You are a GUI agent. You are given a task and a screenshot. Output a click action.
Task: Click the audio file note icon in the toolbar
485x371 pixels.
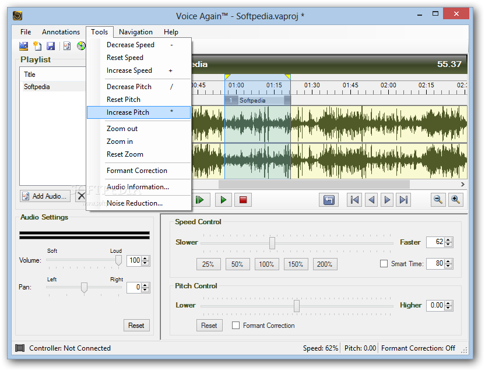pos(67,46)
